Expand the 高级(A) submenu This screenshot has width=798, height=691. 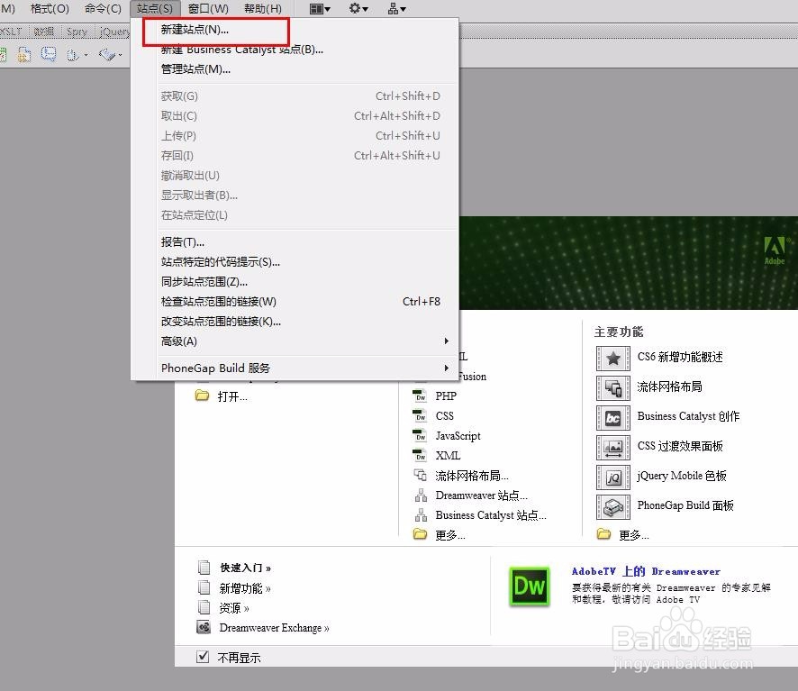pyautogui.click(x=177, y=341)
